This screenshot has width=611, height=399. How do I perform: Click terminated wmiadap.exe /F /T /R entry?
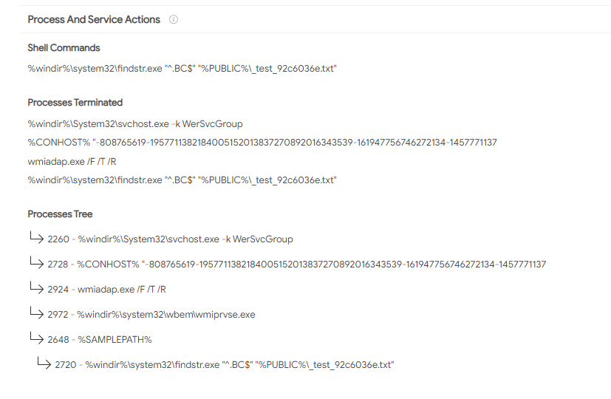pyautogui.click(x=72, y=161)
